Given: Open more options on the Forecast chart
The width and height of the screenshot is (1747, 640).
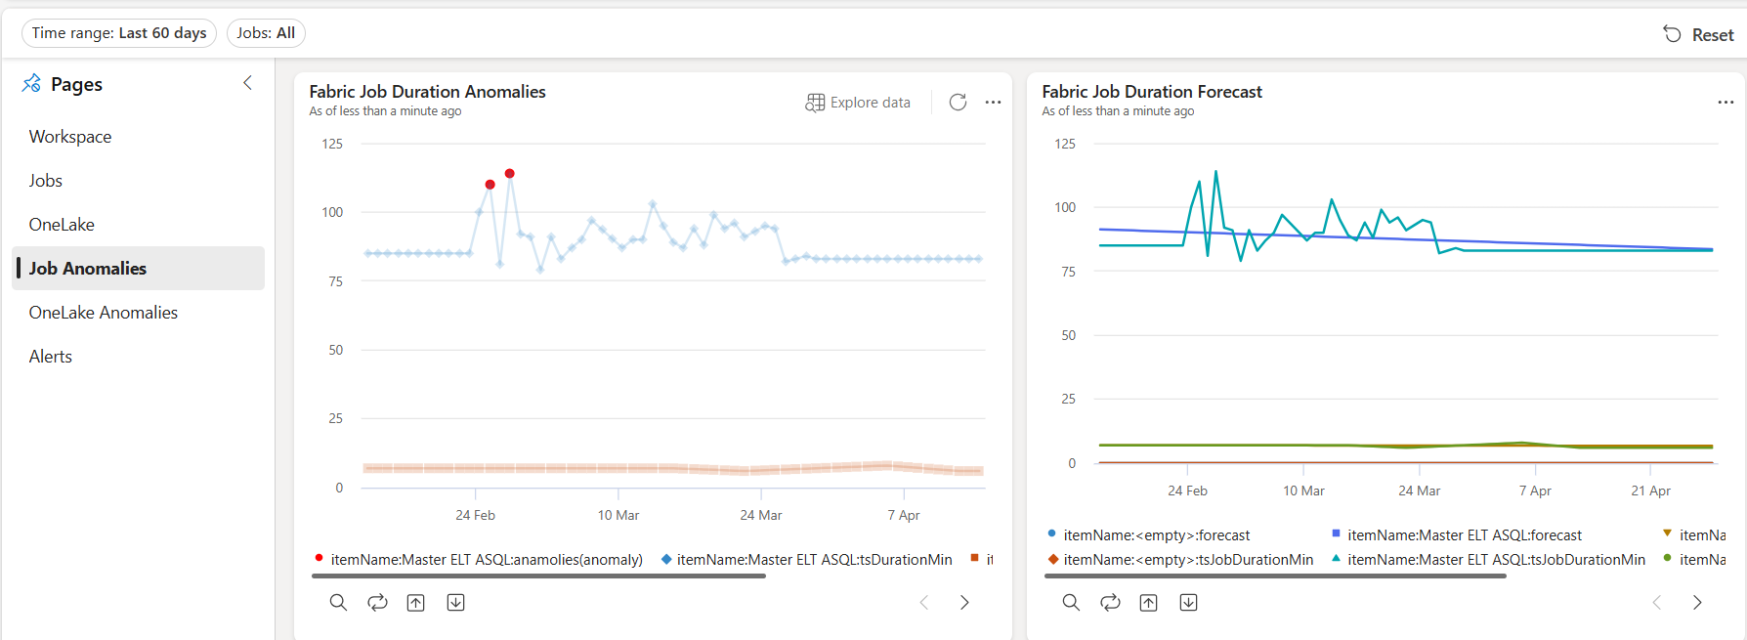Looking at the screenshot, I should (1726, 103).
